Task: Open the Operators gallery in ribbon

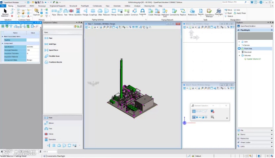Action: tap(78, 12)
